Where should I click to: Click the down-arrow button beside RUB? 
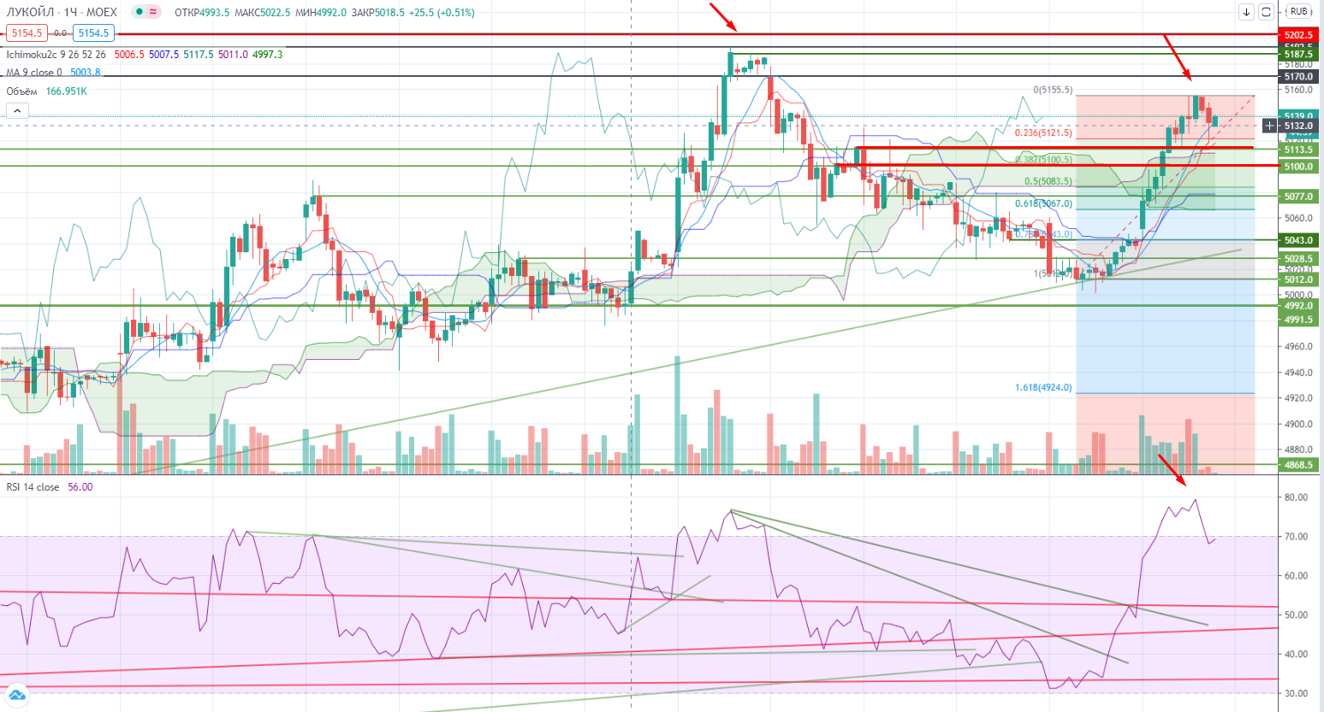(1247, 12)
